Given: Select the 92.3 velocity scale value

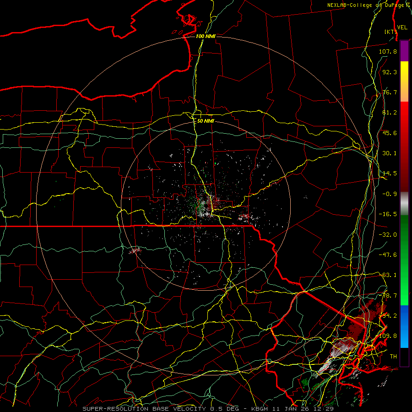Looking at the screenshot, I should click(x=390, y=72).
